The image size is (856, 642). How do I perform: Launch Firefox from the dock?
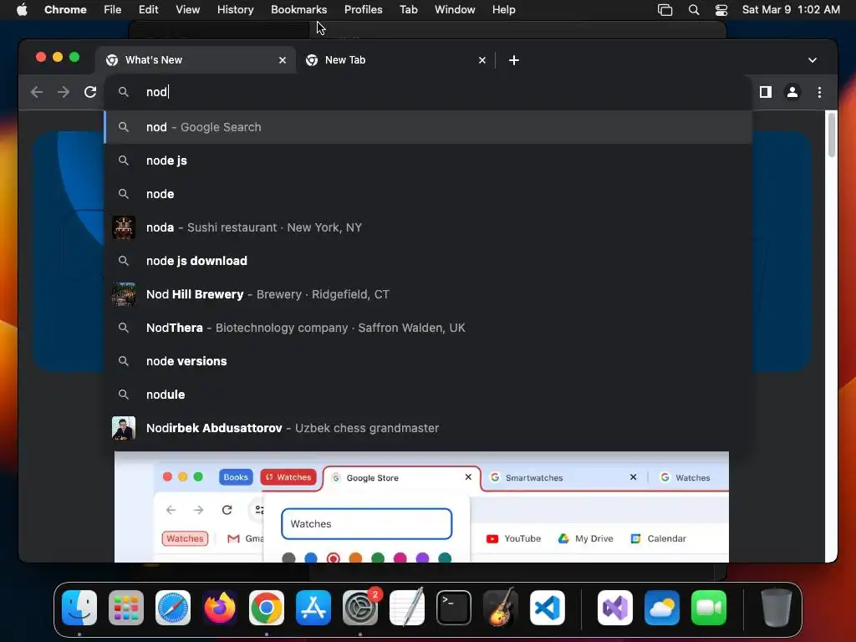click(220, 608)
